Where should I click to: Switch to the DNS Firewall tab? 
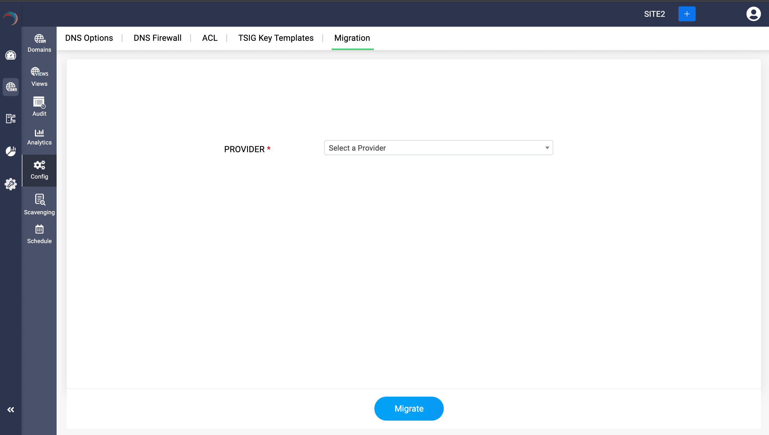click(x=157, y=38)
